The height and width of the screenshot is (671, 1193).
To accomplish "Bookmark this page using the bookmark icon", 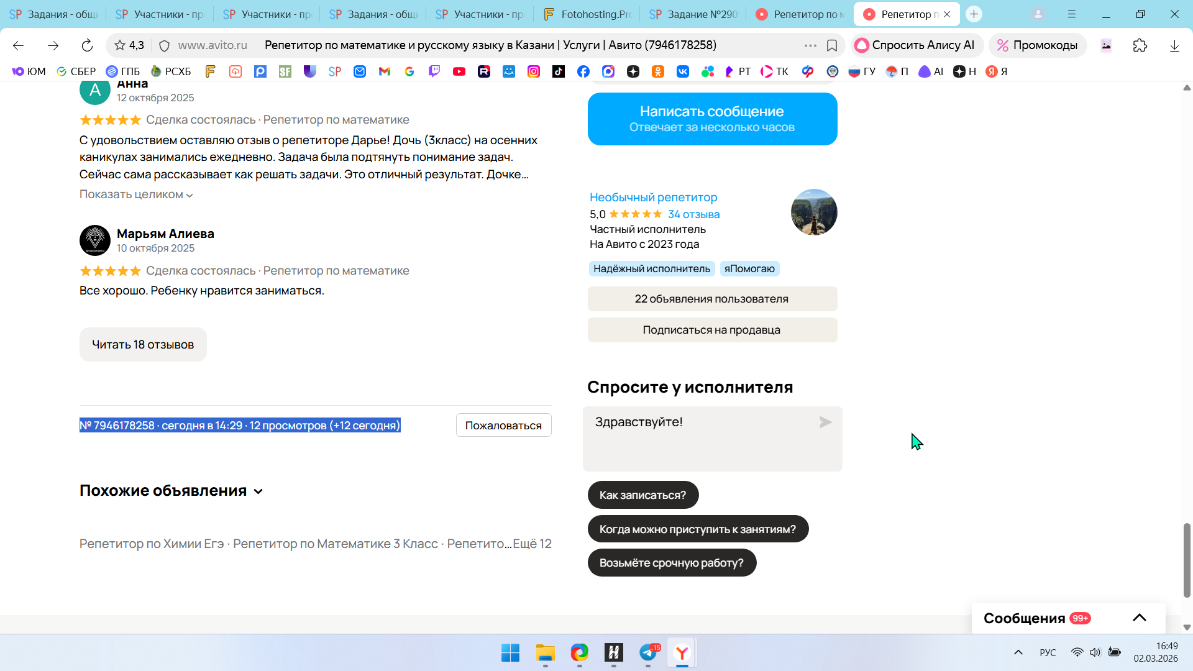I will (x=832, y=45).
